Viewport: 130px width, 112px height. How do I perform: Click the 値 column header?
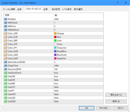(78, 15)
